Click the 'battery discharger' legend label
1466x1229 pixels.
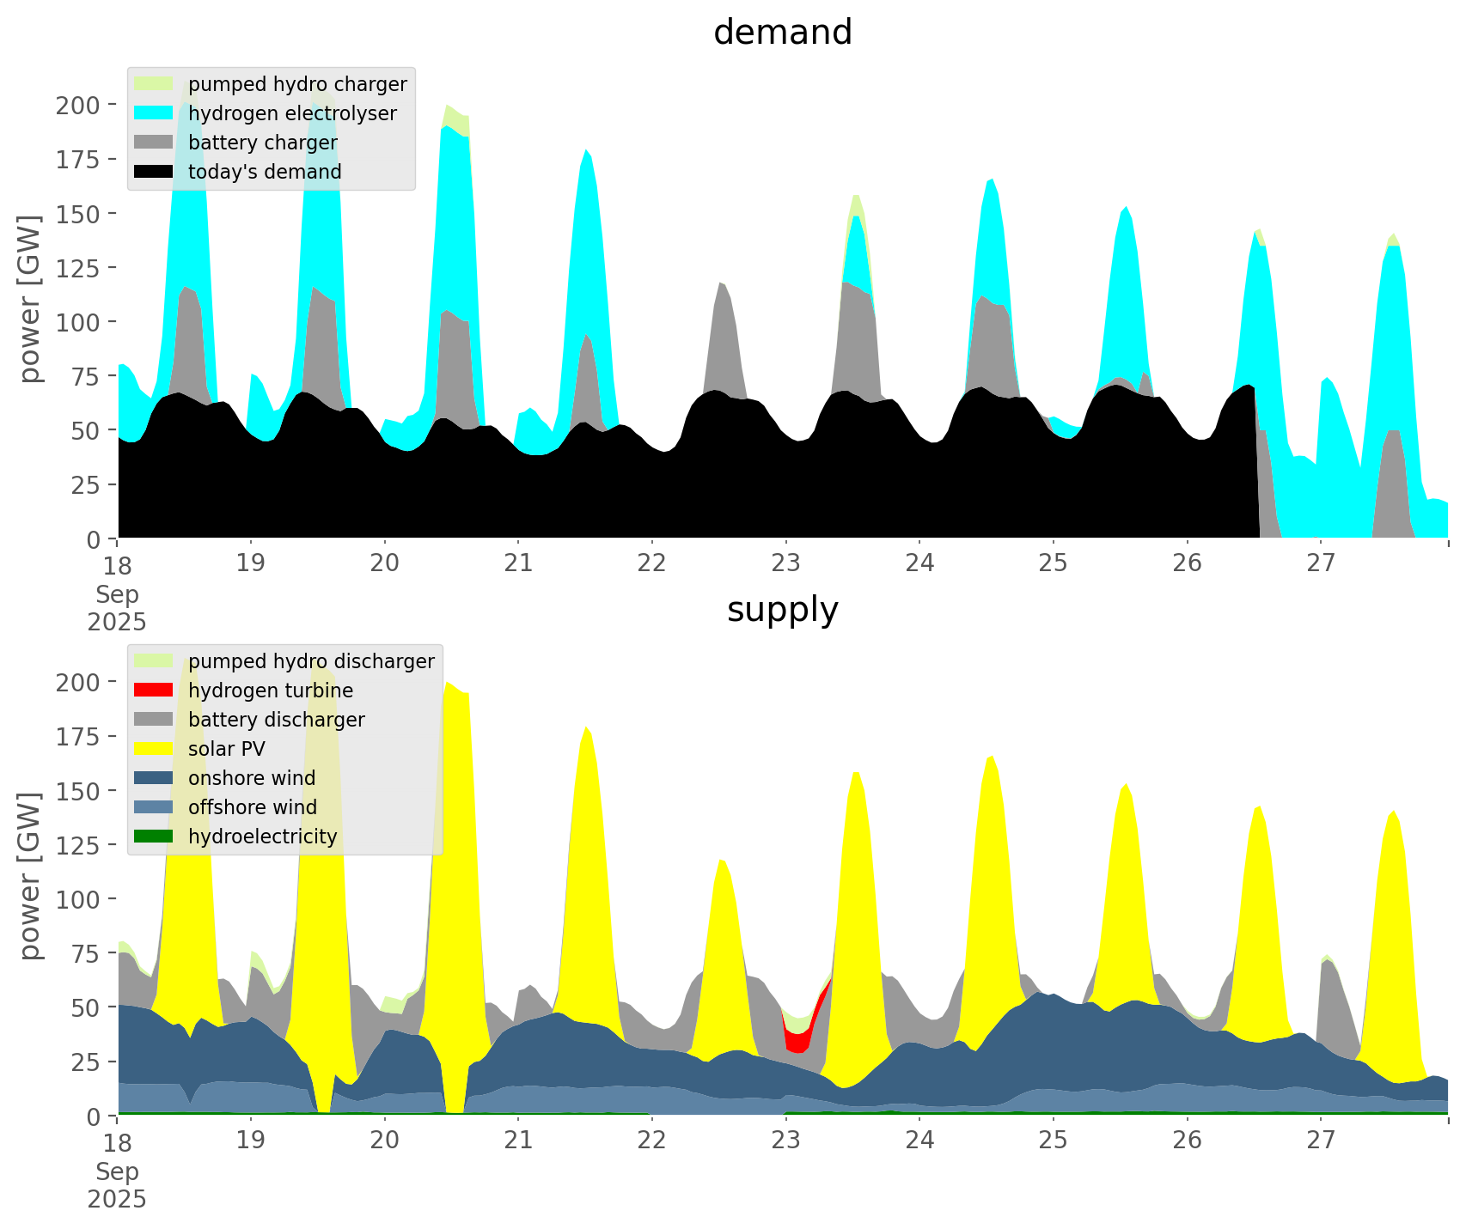click(276, 720)
